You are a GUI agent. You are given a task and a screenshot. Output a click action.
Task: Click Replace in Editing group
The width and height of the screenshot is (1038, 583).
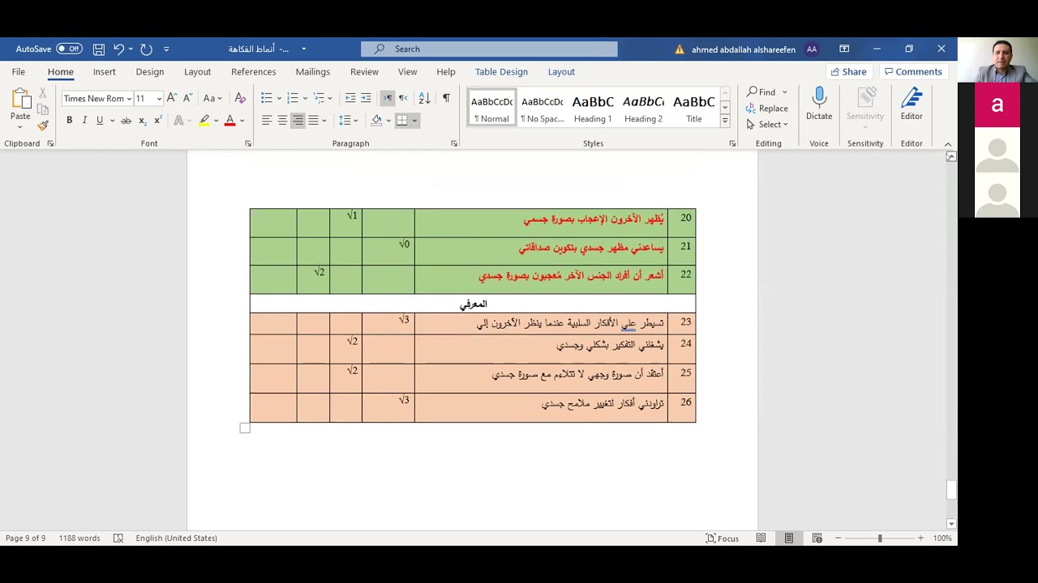point(767,109)
